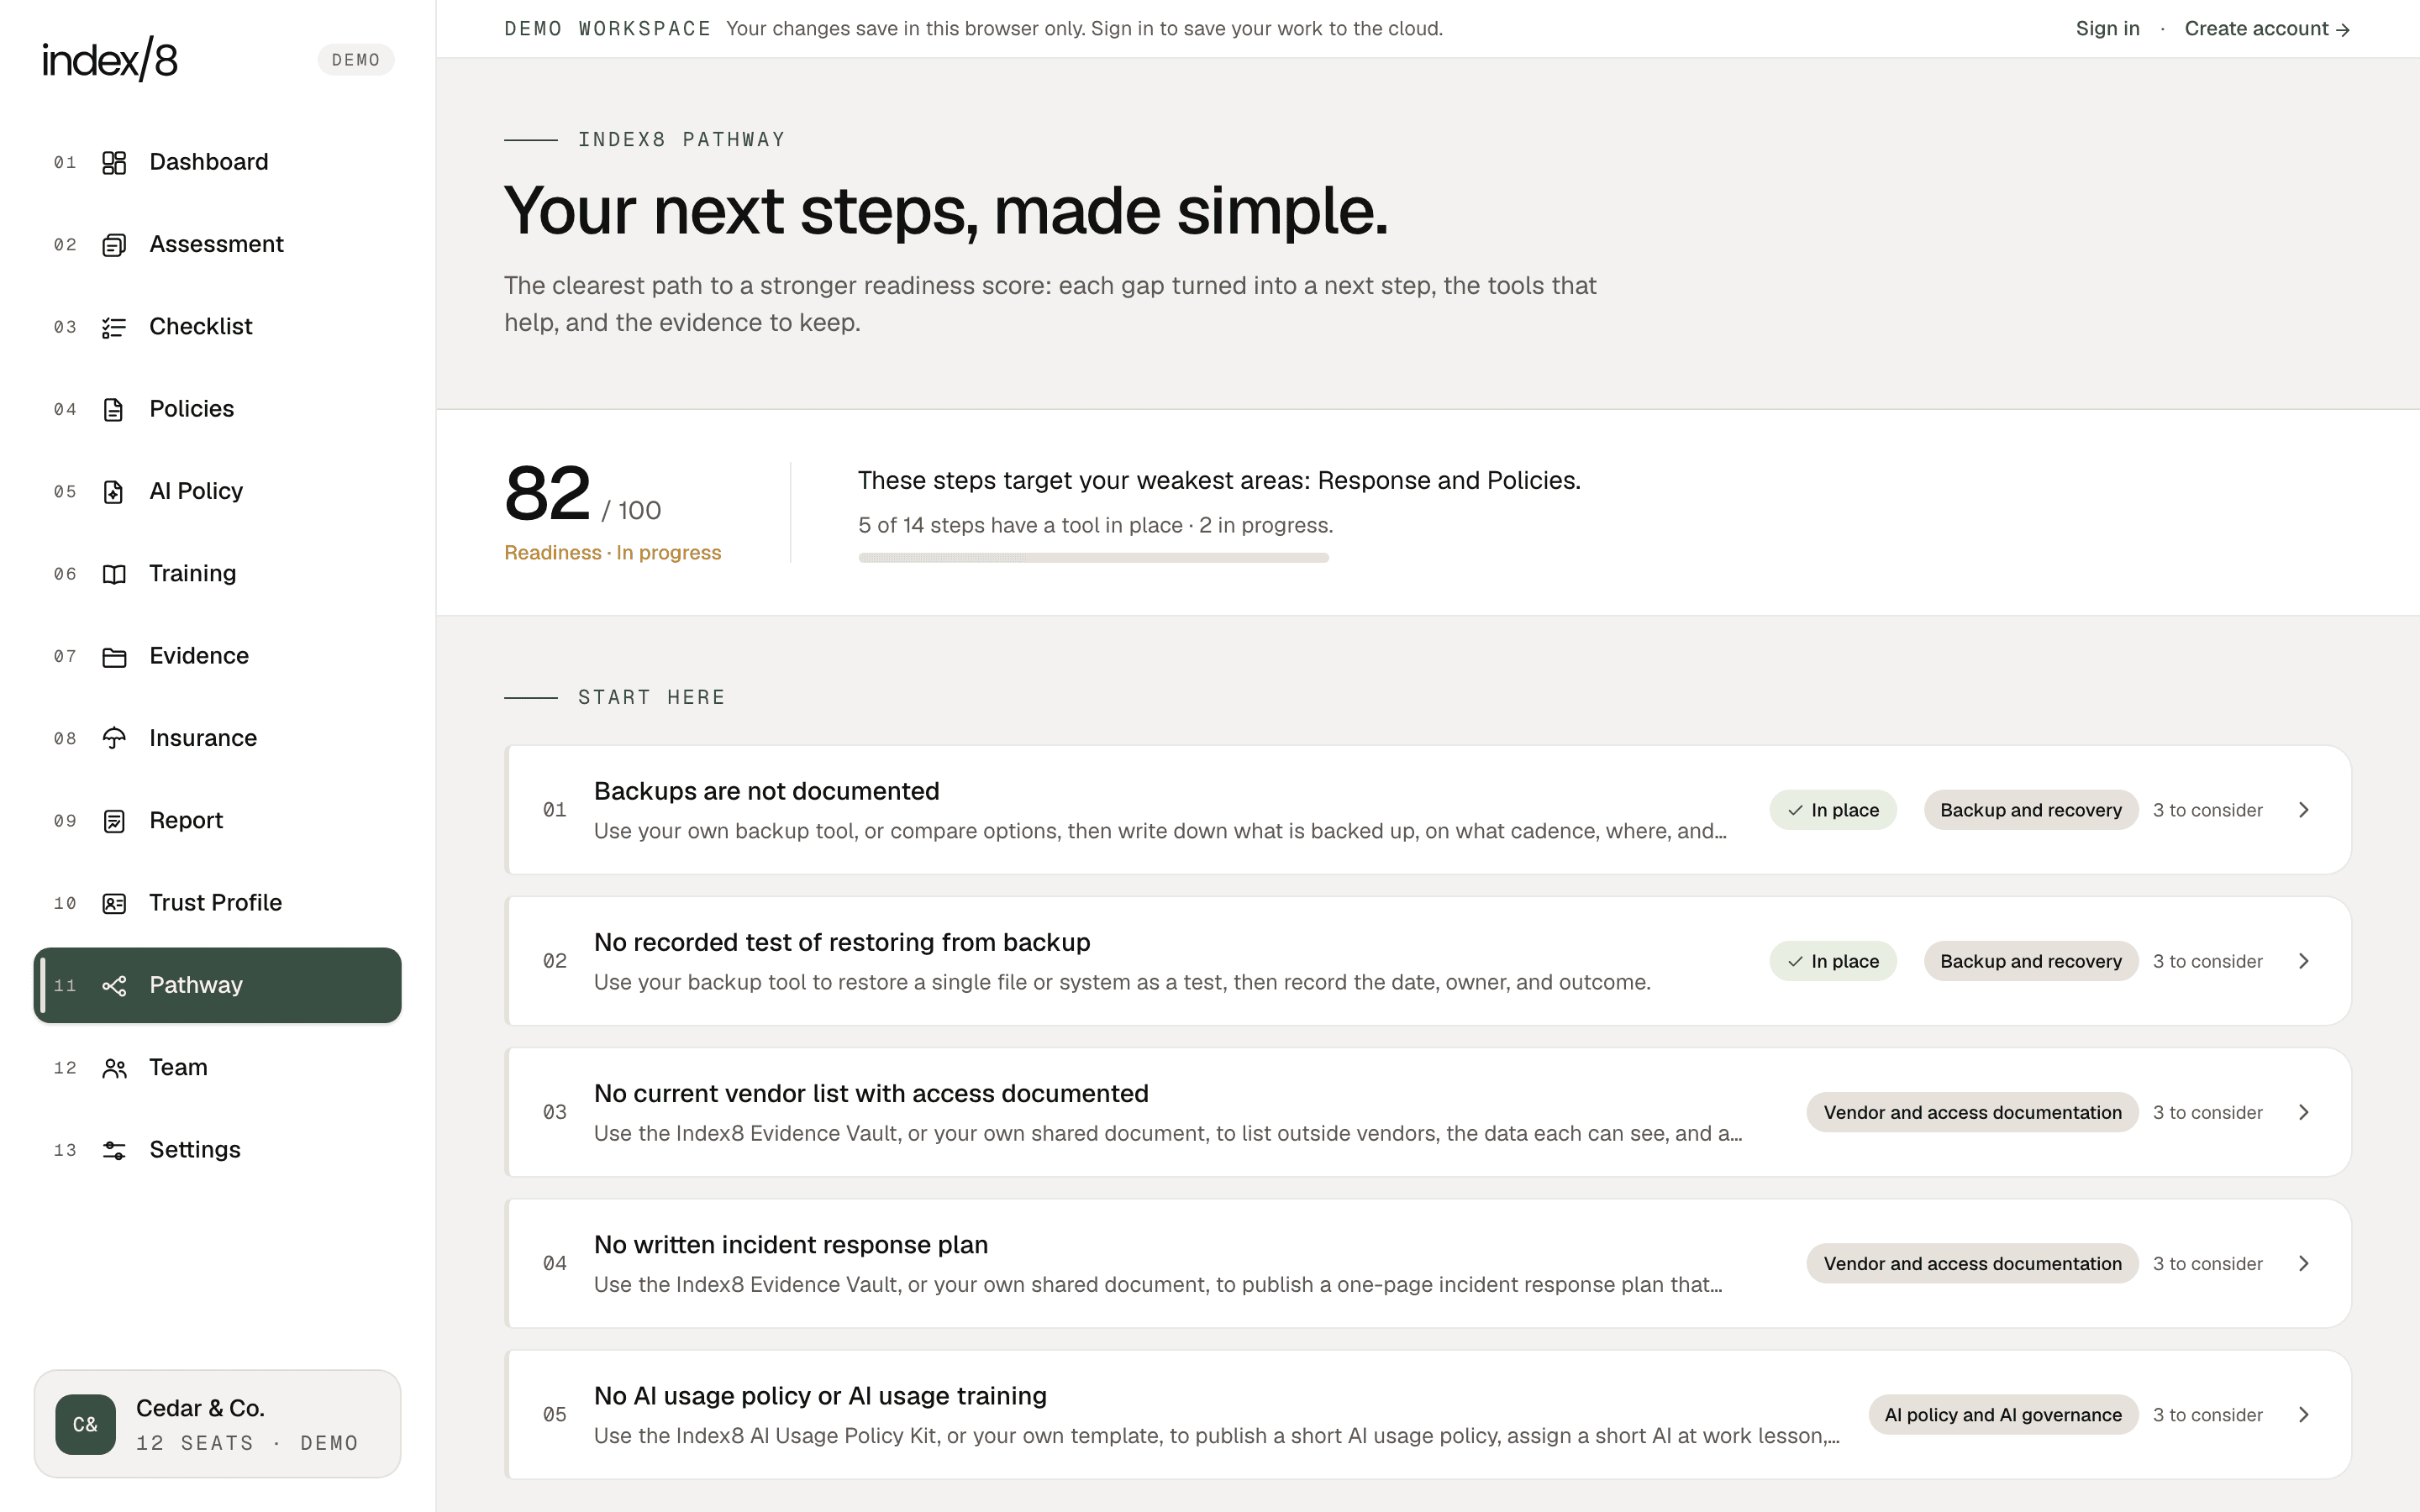Navigate to Policies

tap(217, 409)
